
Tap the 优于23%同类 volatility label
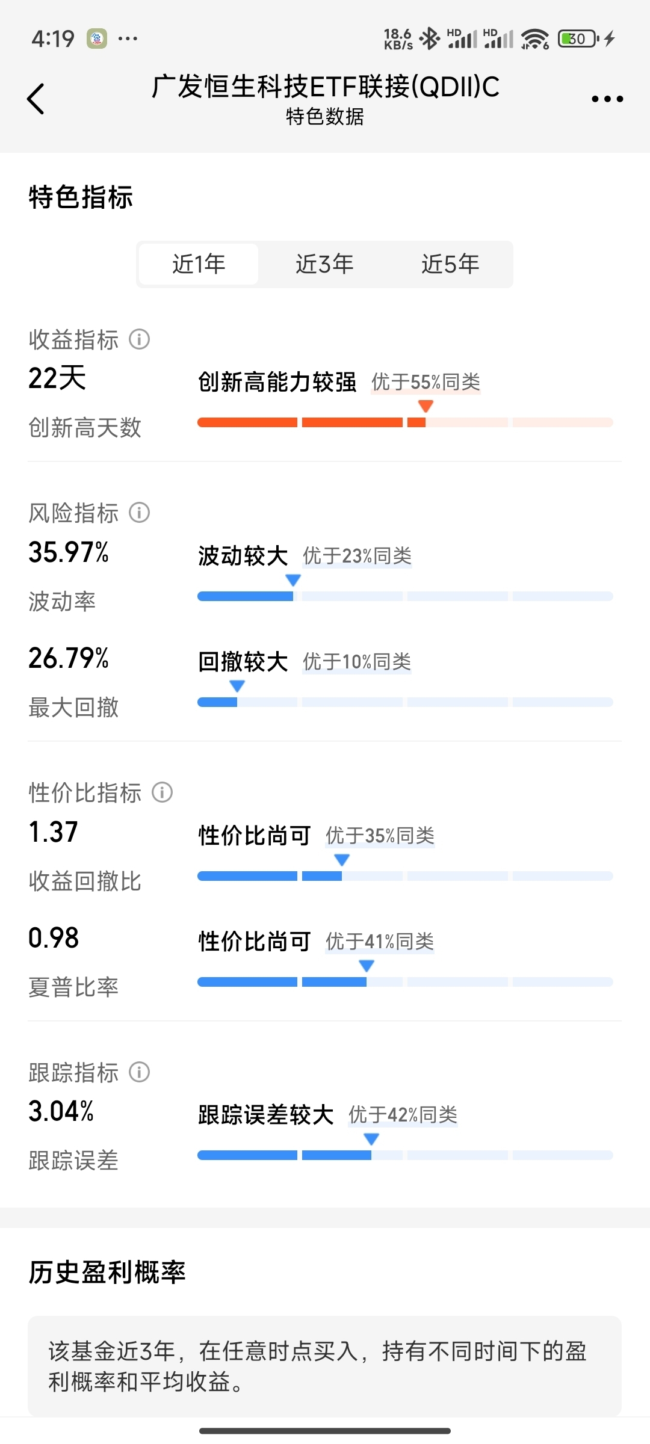(357, 556)
